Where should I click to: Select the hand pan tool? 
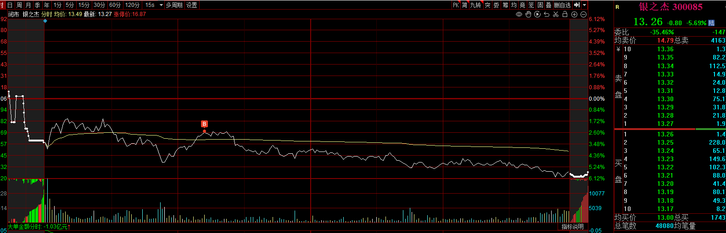click(x=528, y=14)
